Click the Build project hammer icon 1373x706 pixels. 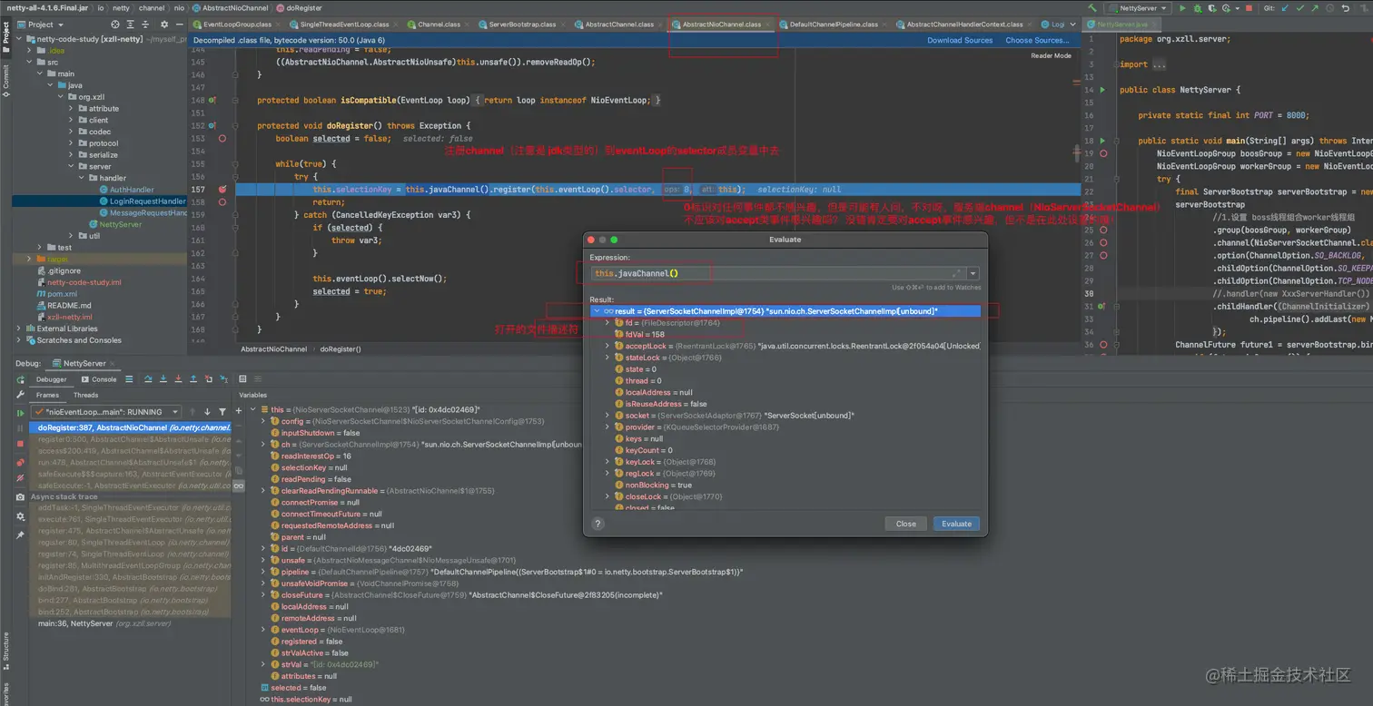tap(1091, 8)
